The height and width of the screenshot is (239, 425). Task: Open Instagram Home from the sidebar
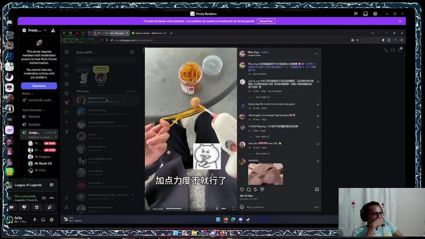point(66,65)
